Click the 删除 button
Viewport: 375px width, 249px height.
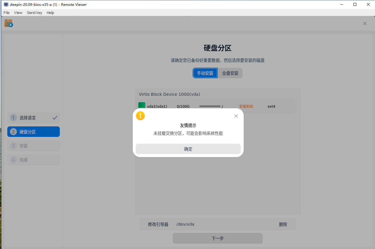pos(283,224)
